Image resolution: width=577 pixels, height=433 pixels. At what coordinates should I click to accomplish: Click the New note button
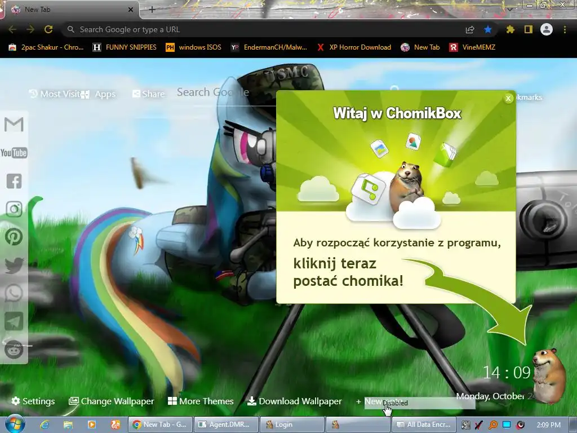(x=379, y=401)
